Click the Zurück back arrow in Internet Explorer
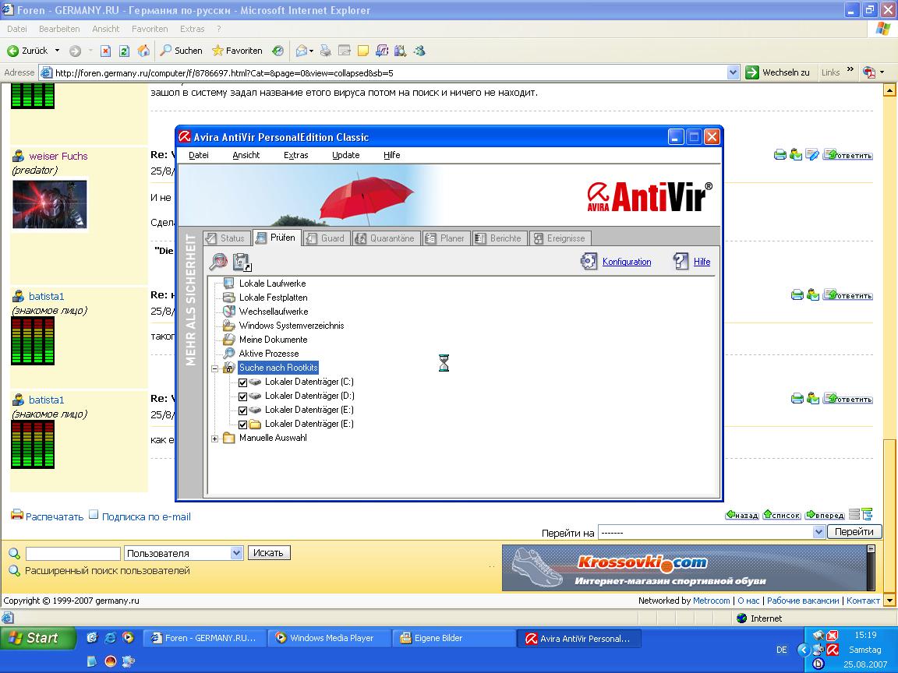 click(x=12, y=51)
